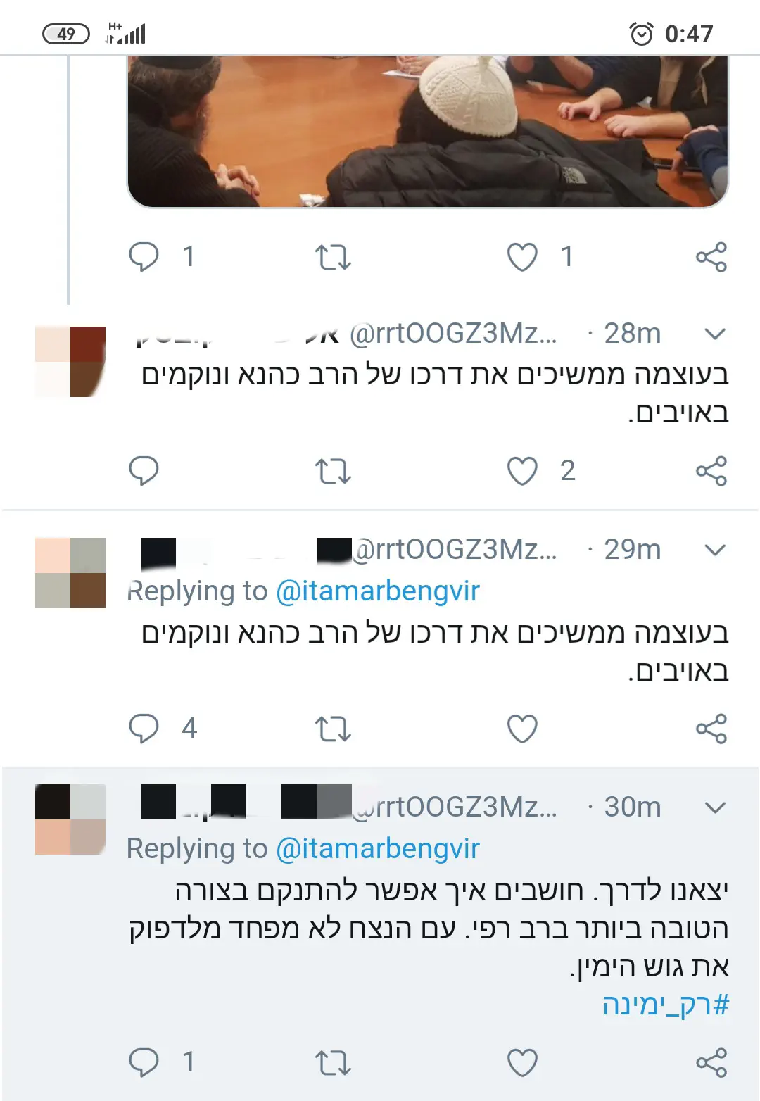Open @itamarbengvir mention in the 29m reply
The height and width of the screenshot is (1101, 760).
378,591
